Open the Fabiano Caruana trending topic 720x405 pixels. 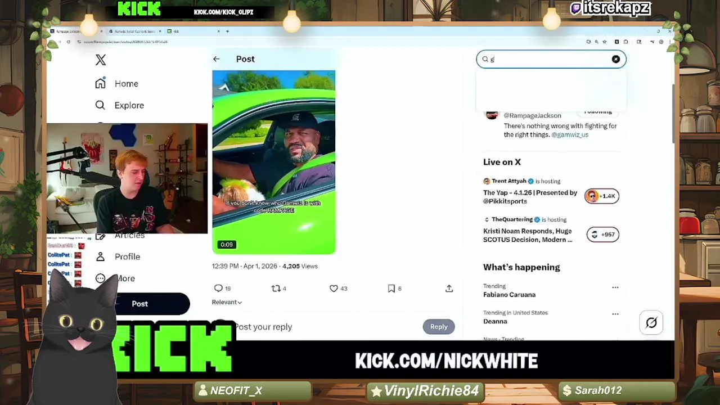point(509,295)
